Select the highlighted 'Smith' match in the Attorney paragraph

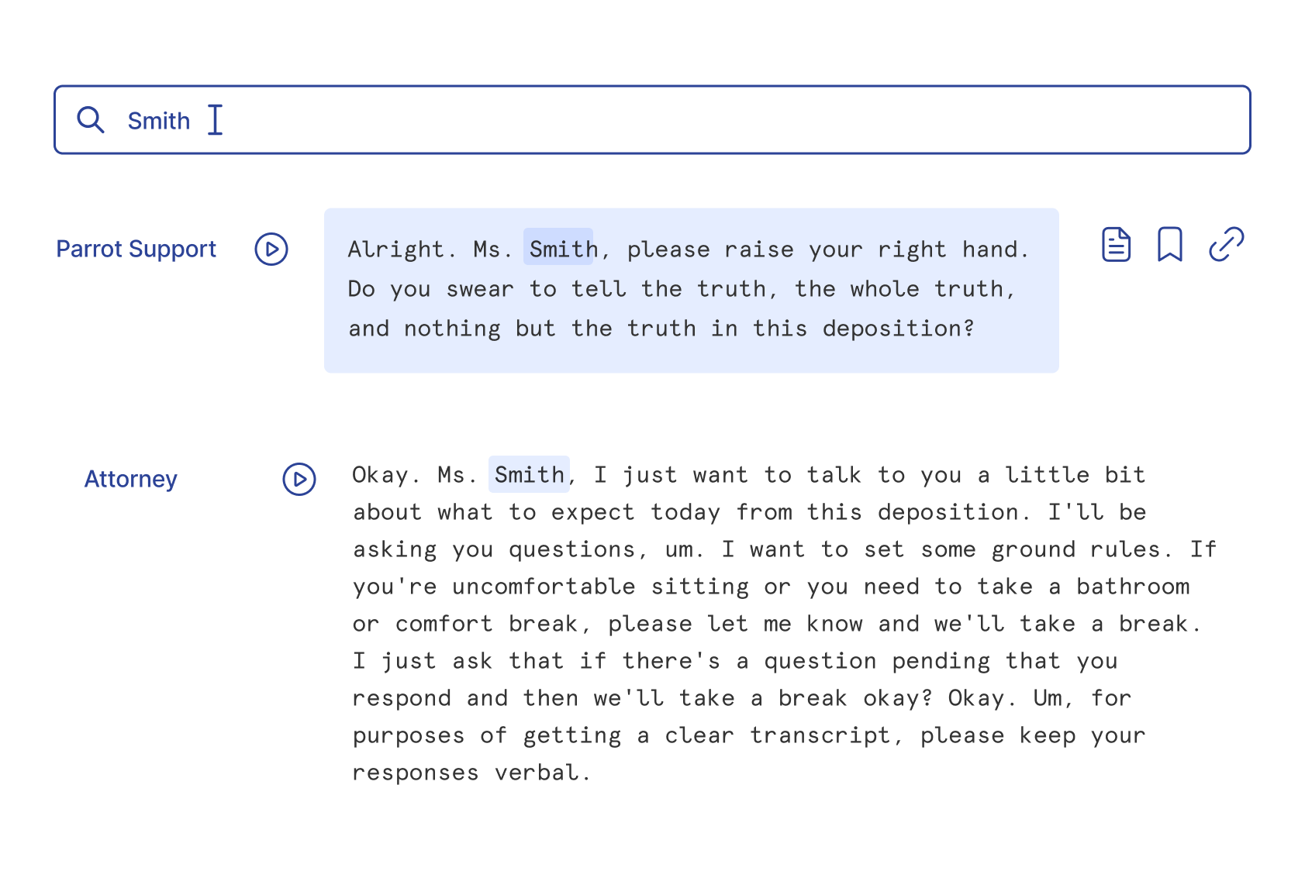pos(528,474)
